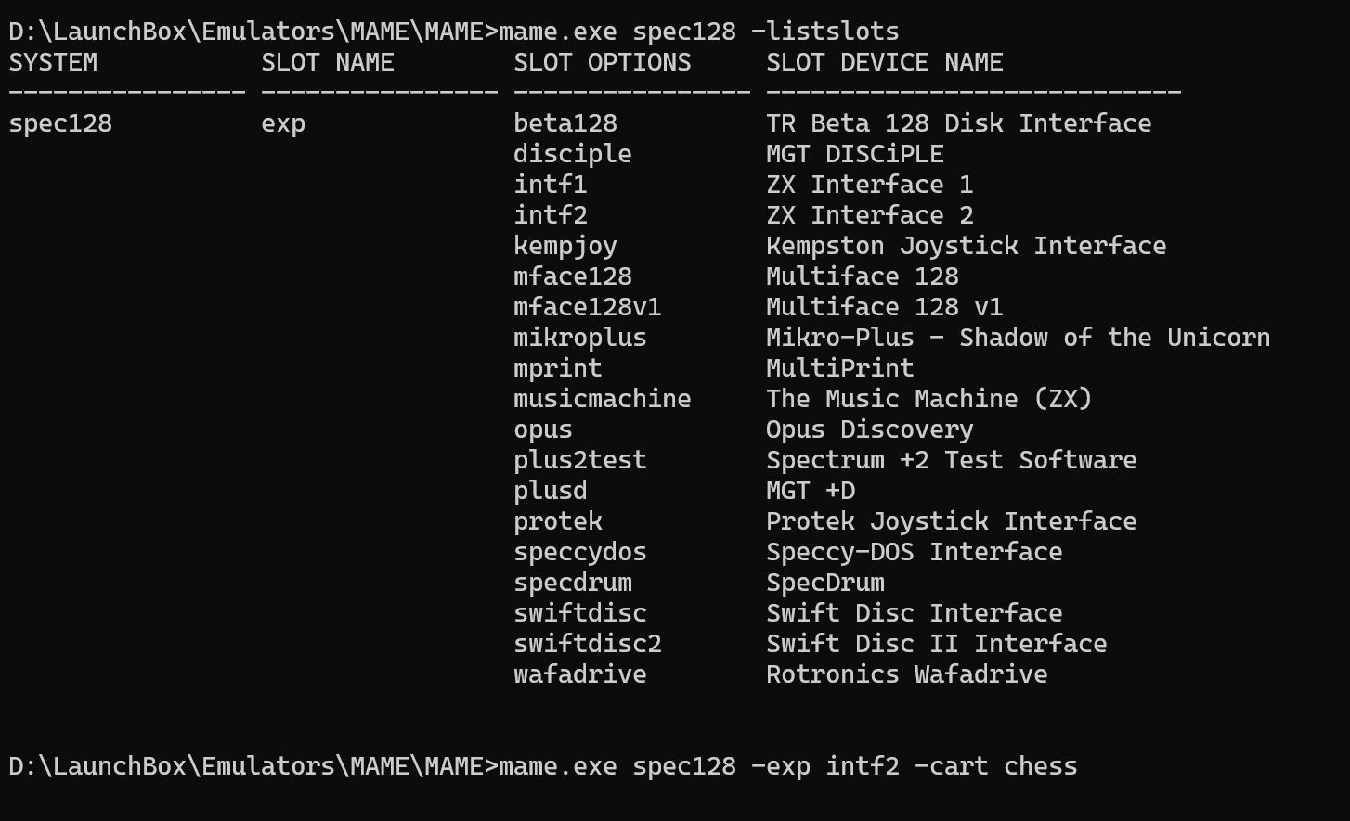Viewport: 1350px width, 821px height.
Task: Click the intf2 slot option
Action: (x=551, y=215)
